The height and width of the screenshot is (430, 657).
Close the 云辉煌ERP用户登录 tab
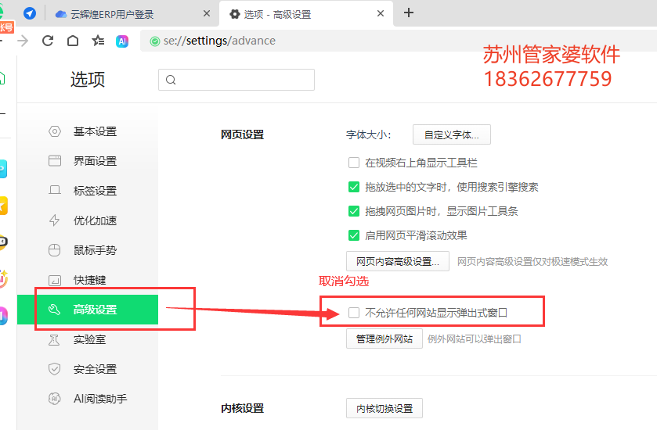(x=207, y=13)
